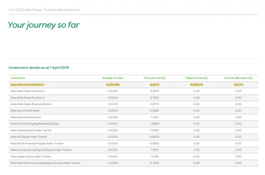Click the 'Number of units' column header
265x175 pixels.
pos(113,78)
